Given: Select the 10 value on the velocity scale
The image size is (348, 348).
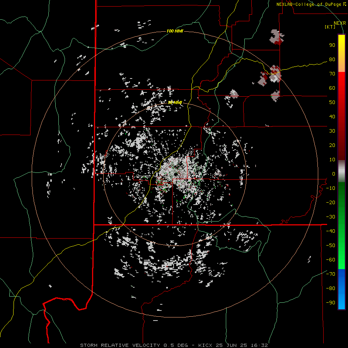Looking at the screenshot, I should pos(332,160).
